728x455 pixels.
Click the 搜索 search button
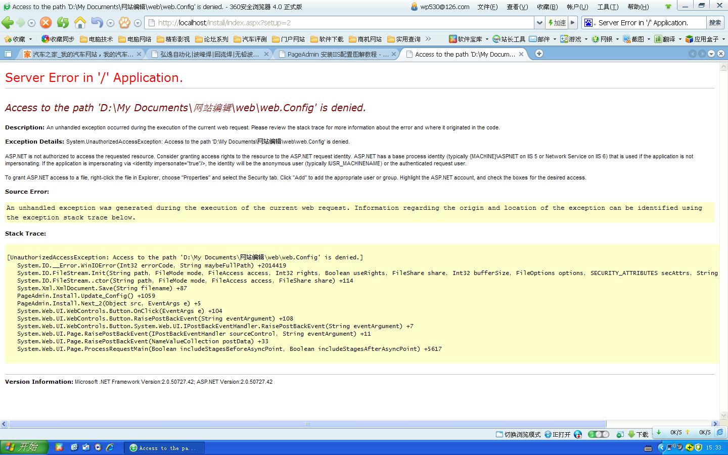(x=715, y=23)
